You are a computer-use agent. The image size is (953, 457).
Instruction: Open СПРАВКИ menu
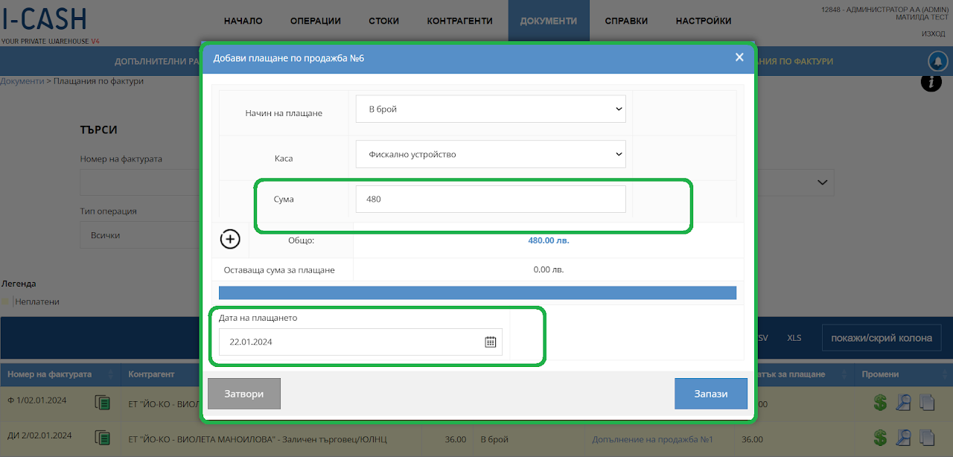626,21
